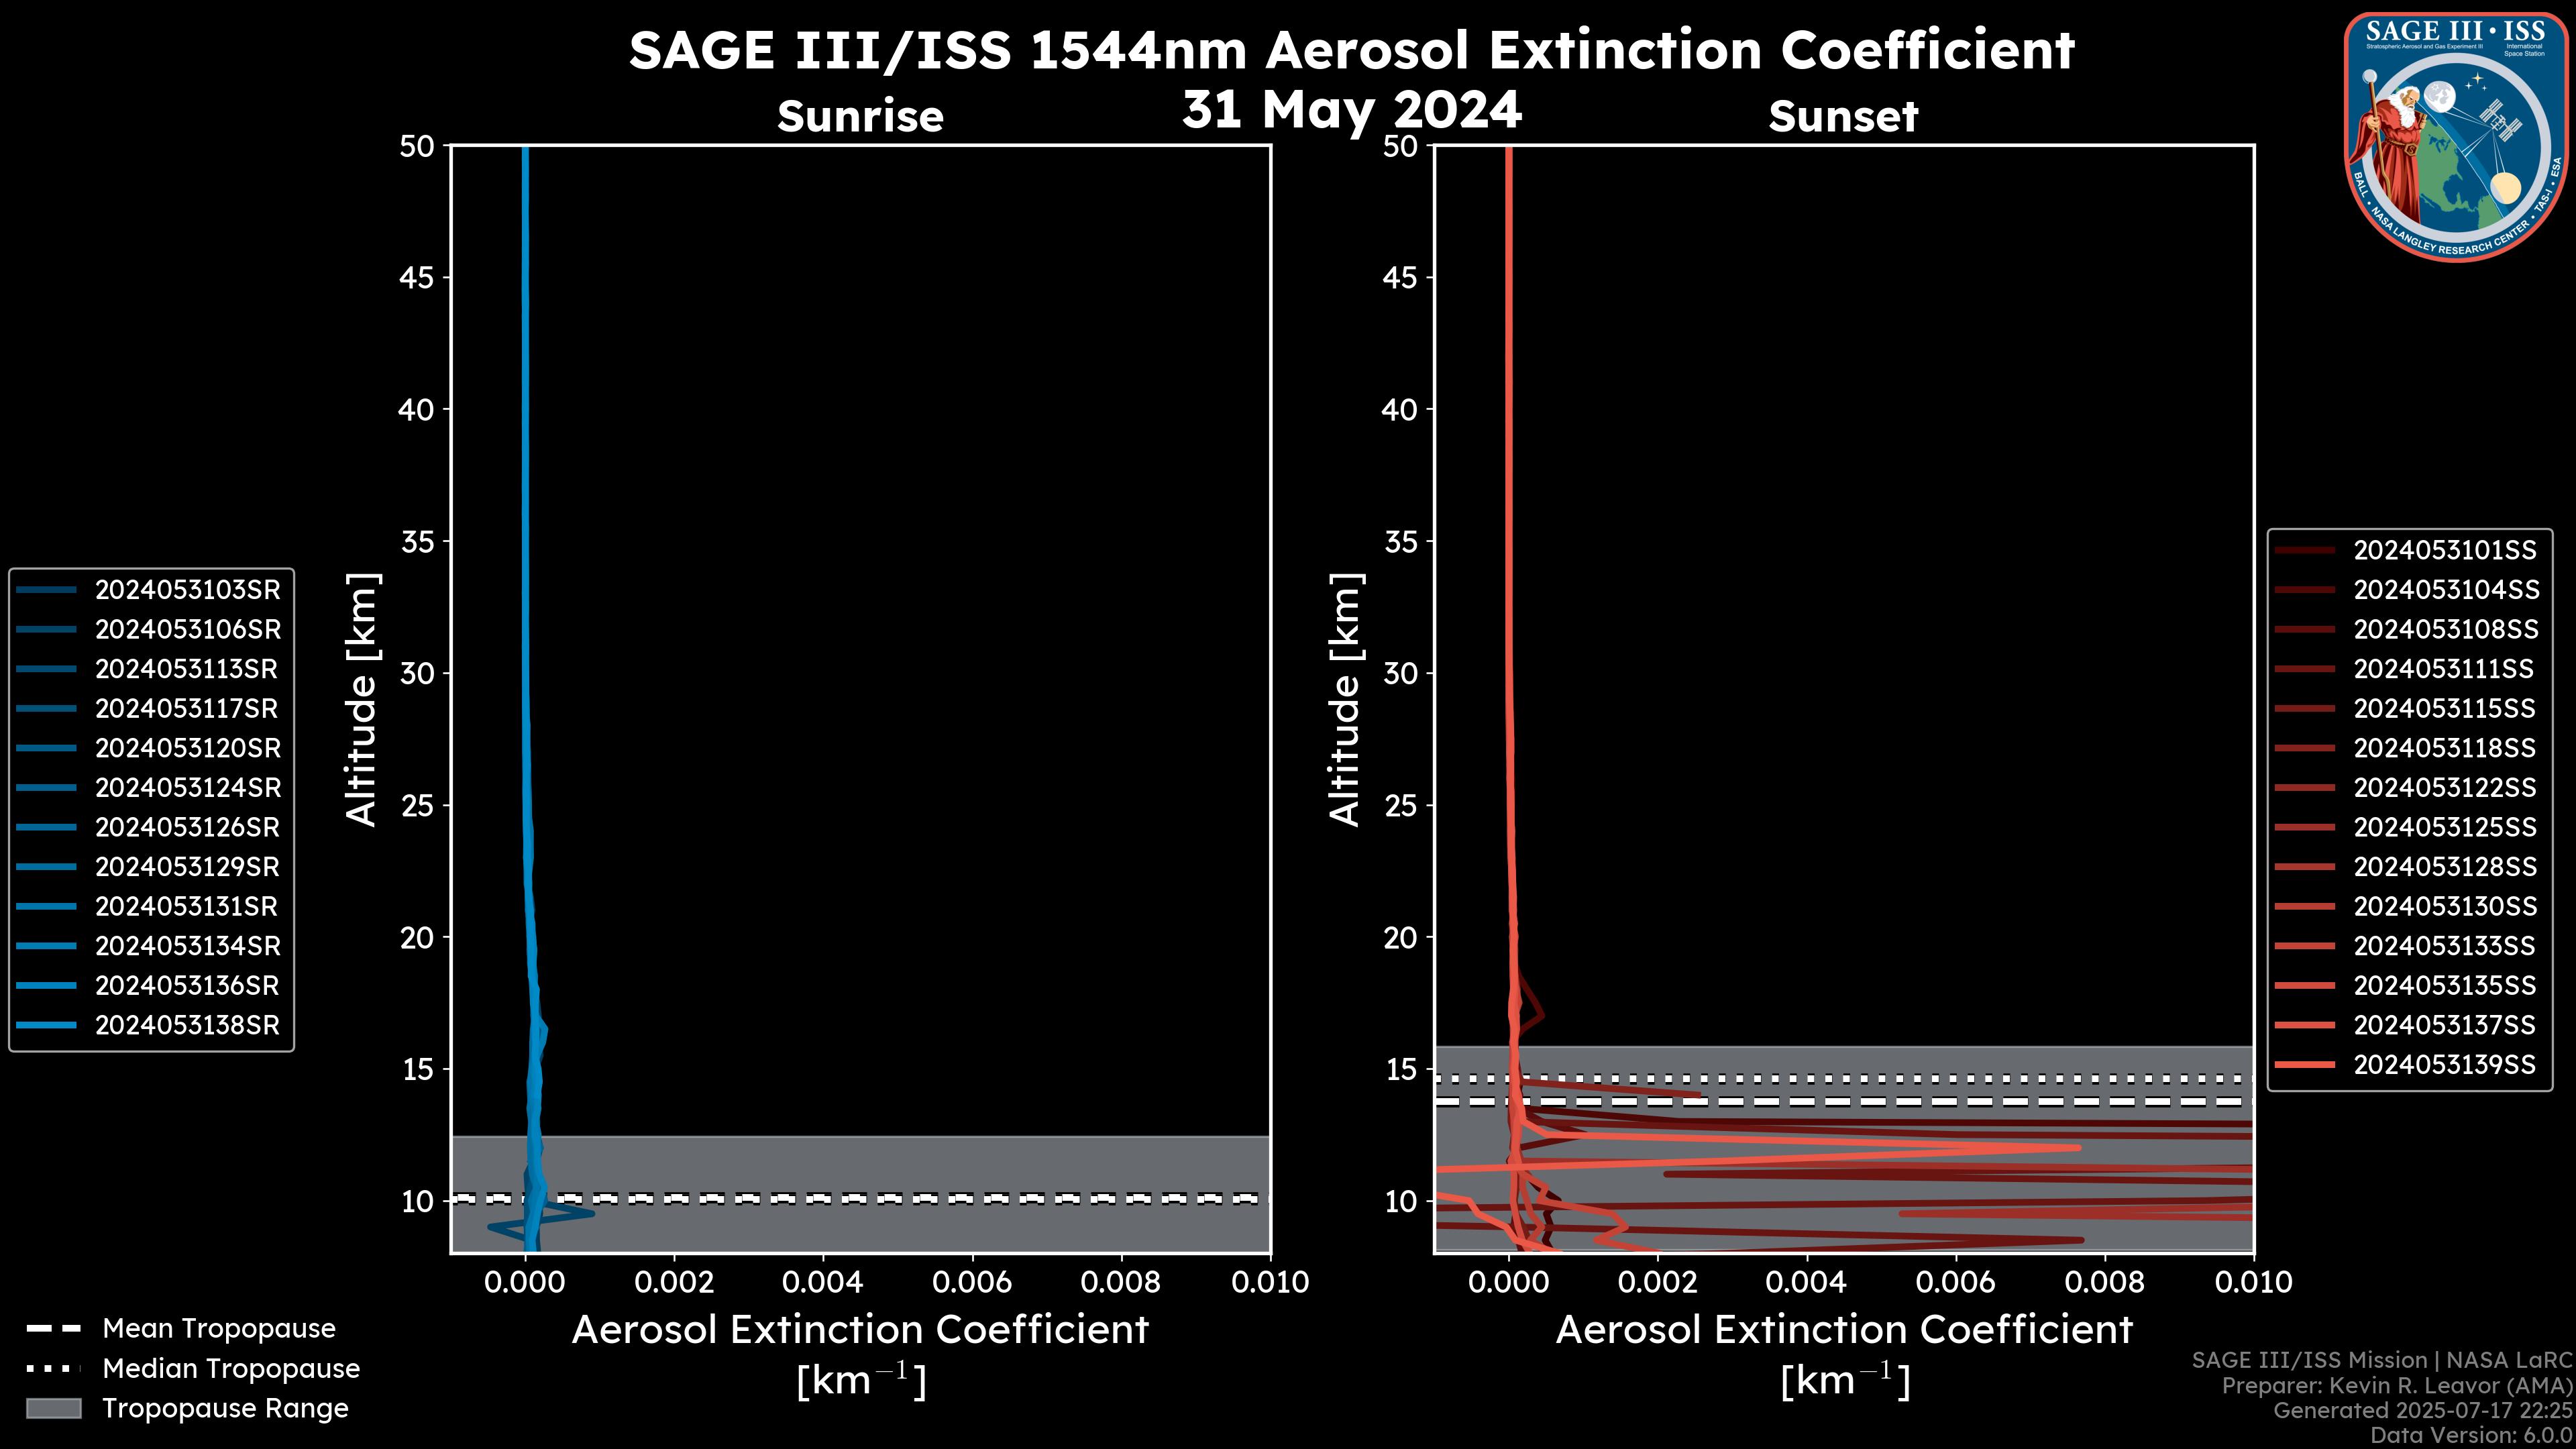Click the Sunrise panel title

860,116
